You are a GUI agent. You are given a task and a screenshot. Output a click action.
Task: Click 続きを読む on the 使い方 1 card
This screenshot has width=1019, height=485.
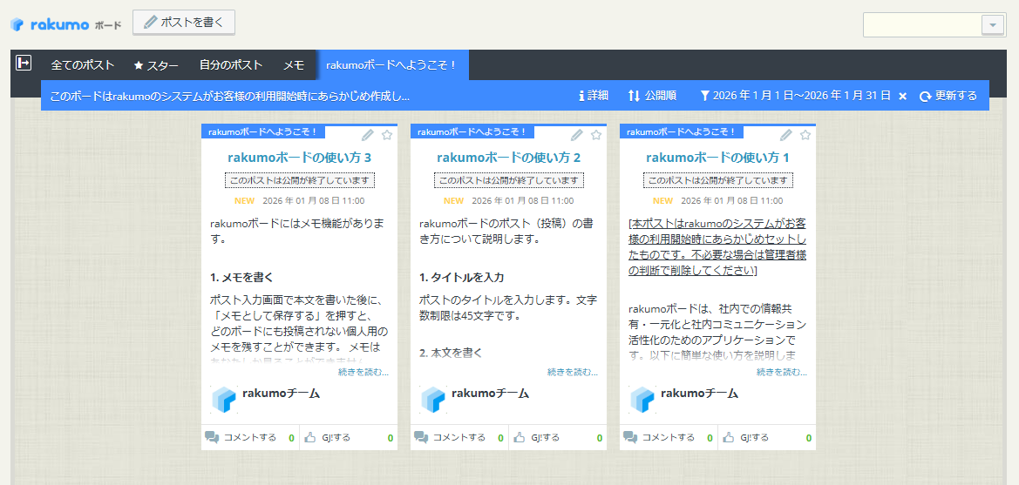tap(782, 372)
